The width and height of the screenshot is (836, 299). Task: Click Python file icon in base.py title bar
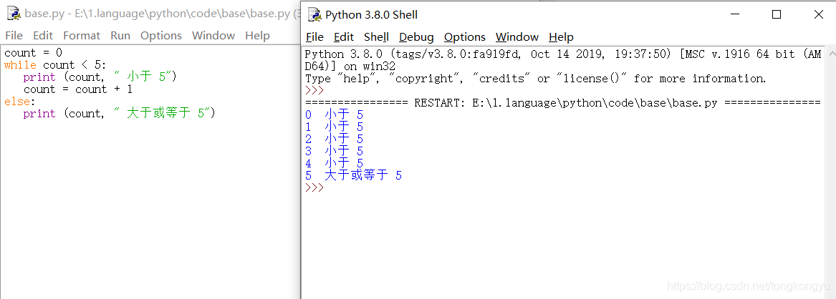pyautogui.click(x=14, y=14)
